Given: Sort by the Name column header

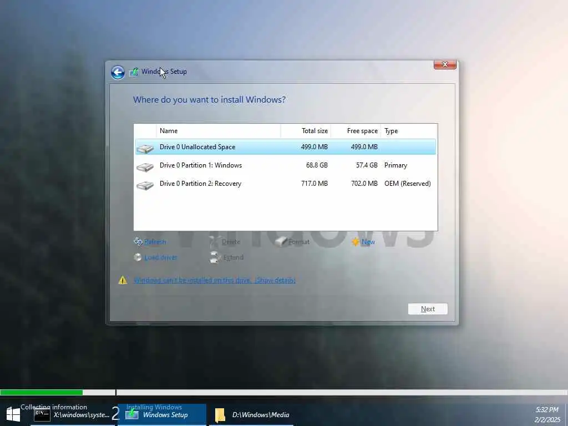Looking at the screenshot, I should 218,131.
